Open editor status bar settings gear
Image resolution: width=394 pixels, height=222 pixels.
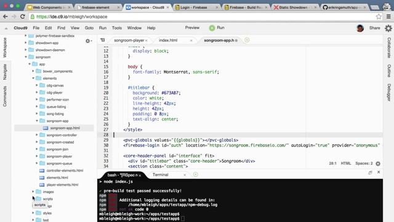(x=377, y=163)
